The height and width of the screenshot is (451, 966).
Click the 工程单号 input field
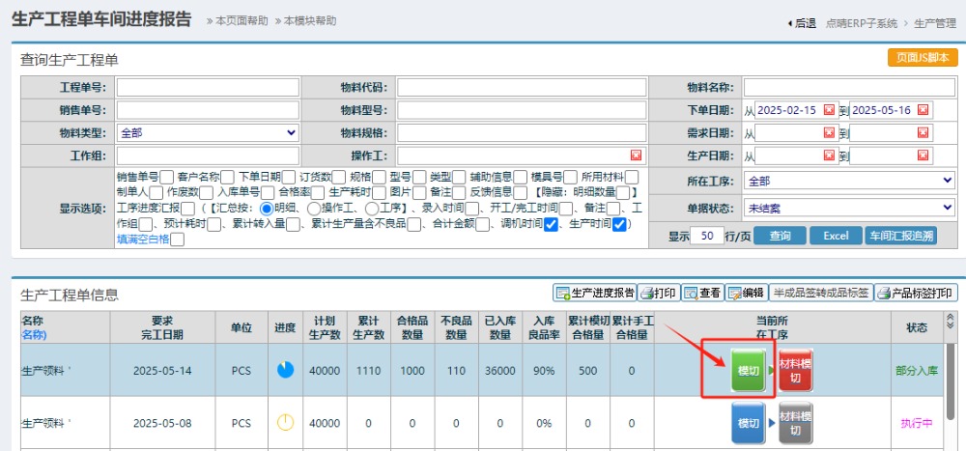tap(208, 88)
